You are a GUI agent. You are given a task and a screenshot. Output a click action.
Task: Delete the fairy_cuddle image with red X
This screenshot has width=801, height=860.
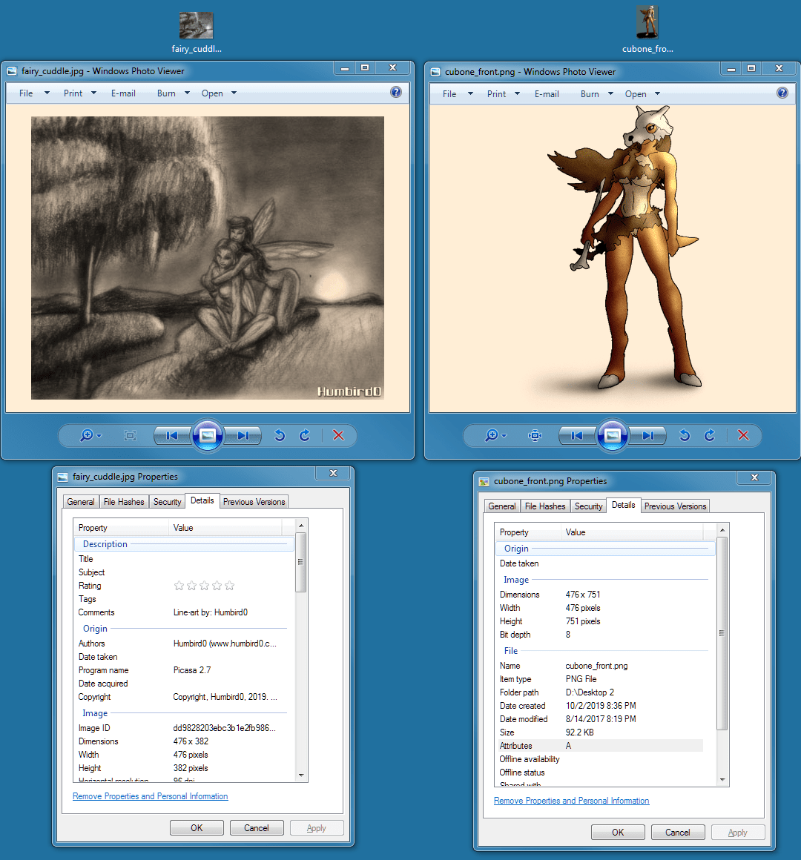tap(338, 435)
